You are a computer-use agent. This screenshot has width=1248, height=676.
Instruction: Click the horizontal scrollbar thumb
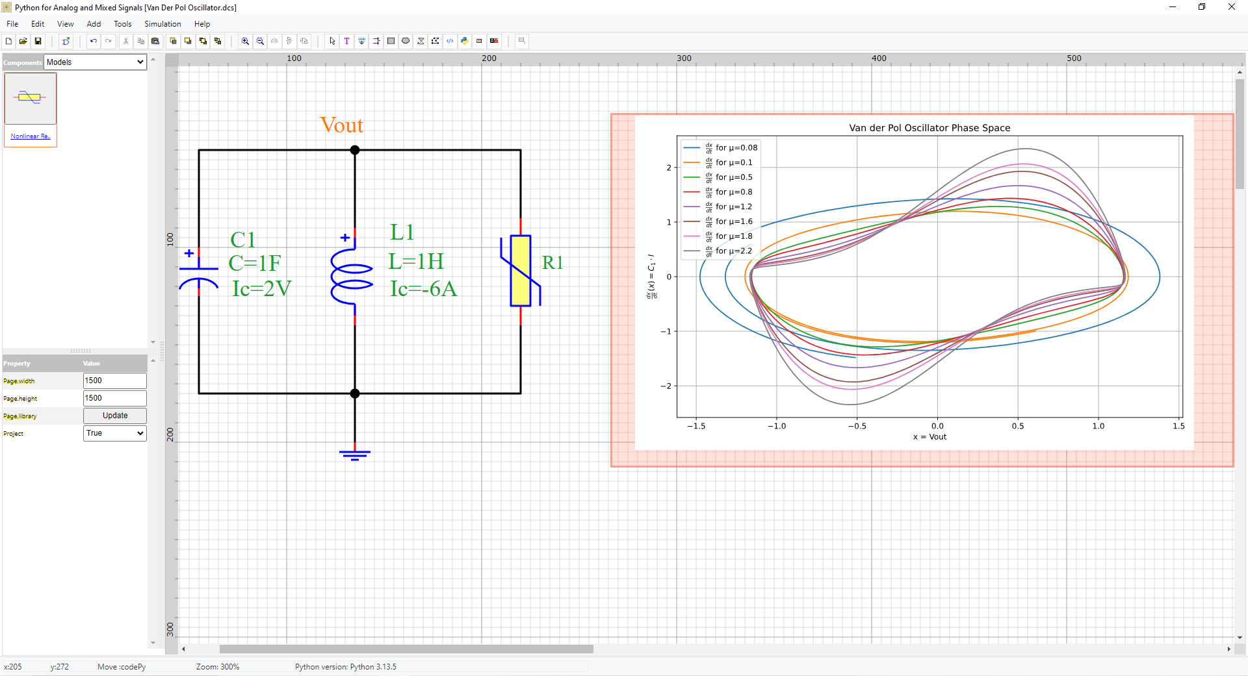406,649
